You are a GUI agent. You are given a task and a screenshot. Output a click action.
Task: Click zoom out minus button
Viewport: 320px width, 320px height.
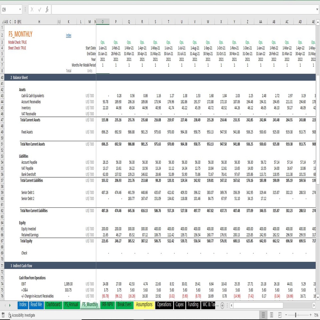pos(286,315)
